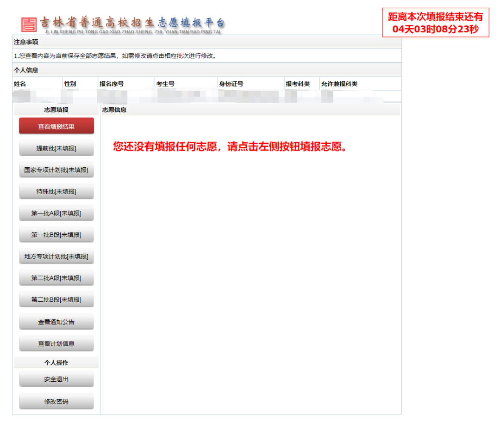Click the 考生号 column header
Viewport: 500px width, 421px height.
click(x=165, y=84)
